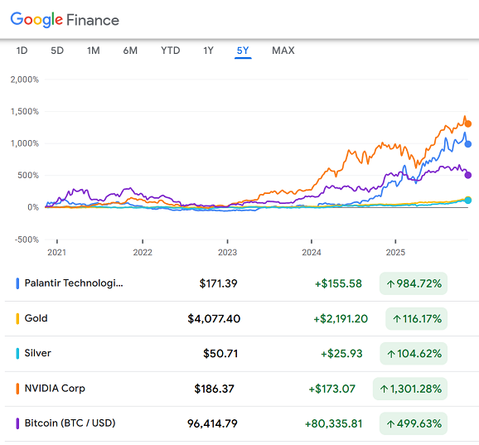This screenshot has height=445, width=479.
Task: Click the +$2,191.20 change value
Action: 341,319
